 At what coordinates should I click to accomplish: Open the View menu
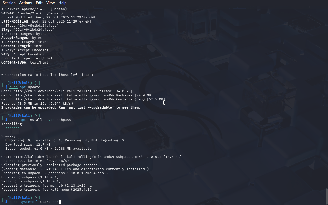50,3
